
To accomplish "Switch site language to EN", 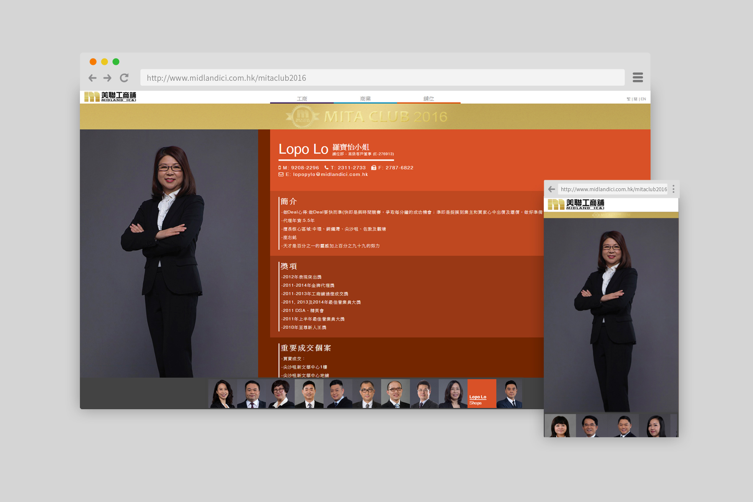I will tap(643, 99).
